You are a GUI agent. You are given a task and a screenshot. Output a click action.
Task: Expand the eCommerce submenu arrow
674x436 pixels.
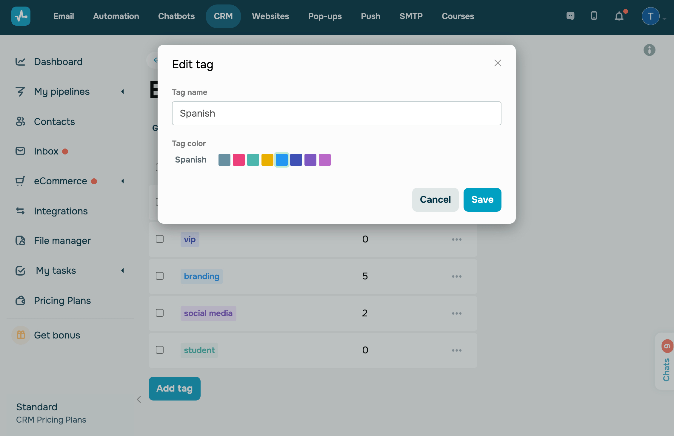[x=122, y=181]
